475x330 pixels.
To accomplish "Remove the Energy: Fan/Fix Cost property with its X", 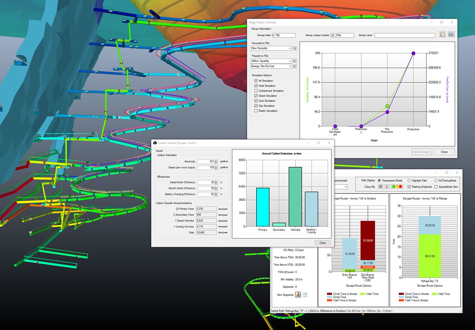I will pyautogui.click(x=295, y=66).
